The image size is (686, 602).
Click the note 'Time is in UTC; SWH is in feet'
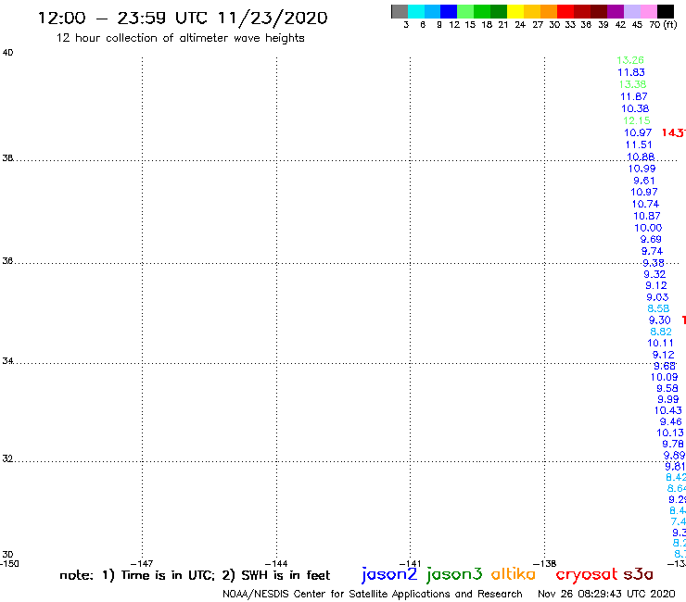195,575
